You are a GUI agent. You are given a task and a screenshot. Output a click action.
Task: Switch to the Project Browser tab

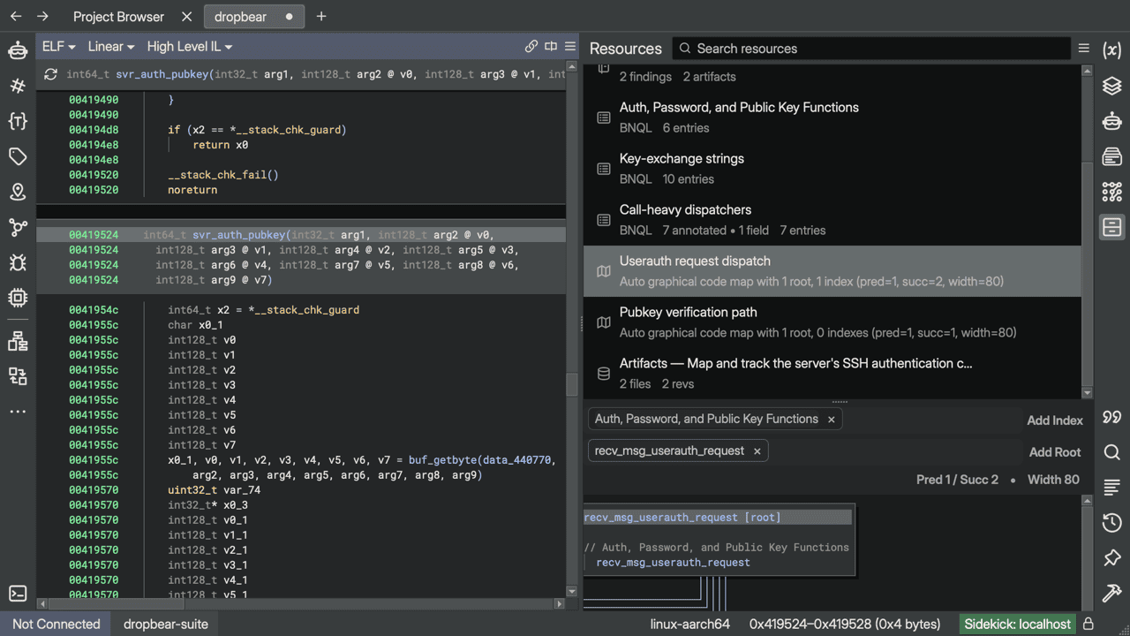pos(118,17)
